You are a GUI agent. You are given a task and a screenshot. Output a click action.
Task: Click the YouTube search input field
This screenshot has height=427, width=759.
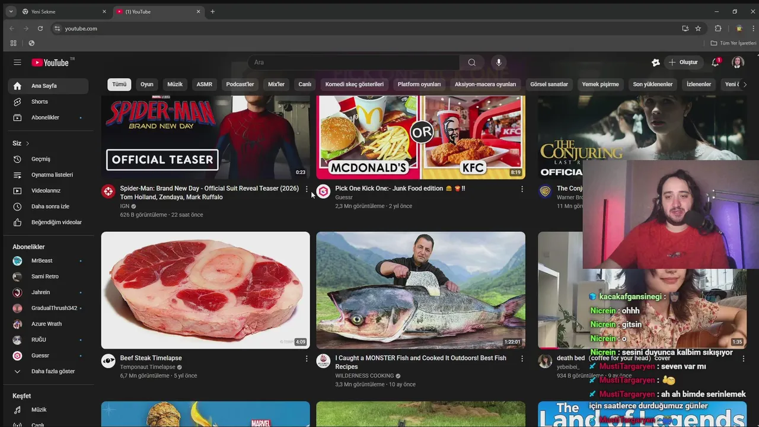point(353,62)
